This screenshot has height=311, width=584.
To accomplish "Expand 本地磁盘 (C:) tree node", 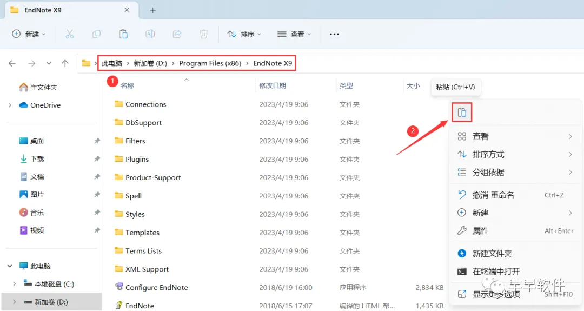I will [x=15, y=284].
